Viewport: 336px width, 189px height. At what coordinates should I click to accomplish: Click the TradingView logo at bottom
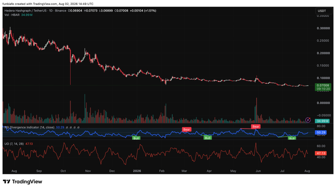pyautogui.click(x=22, y=181)
